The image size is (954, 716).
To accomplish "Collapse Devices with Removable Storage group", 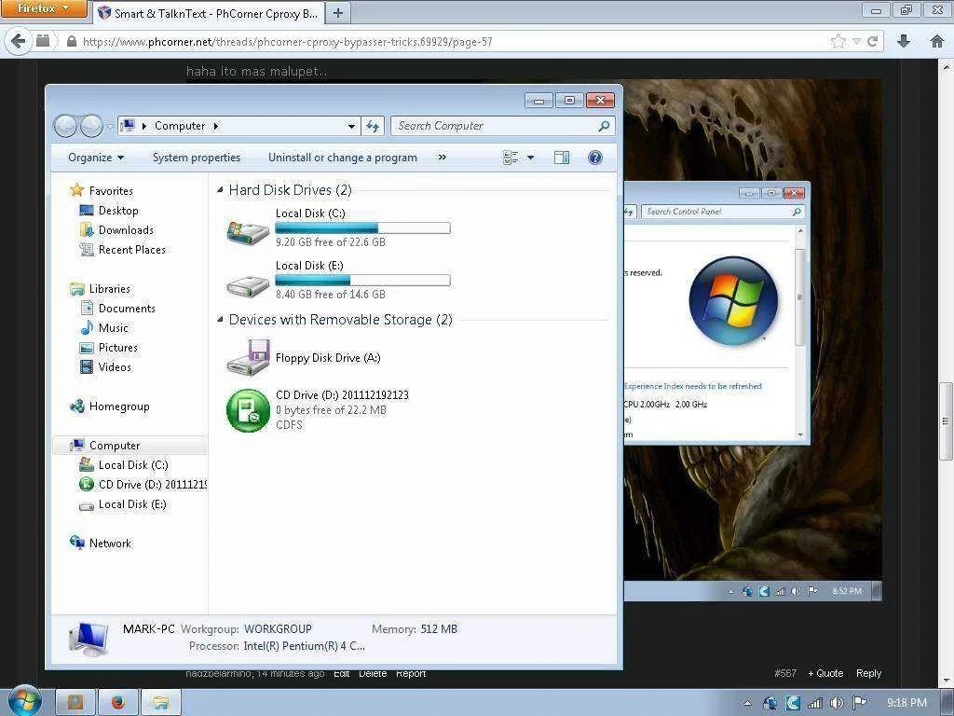I will (x=220, y=320).
